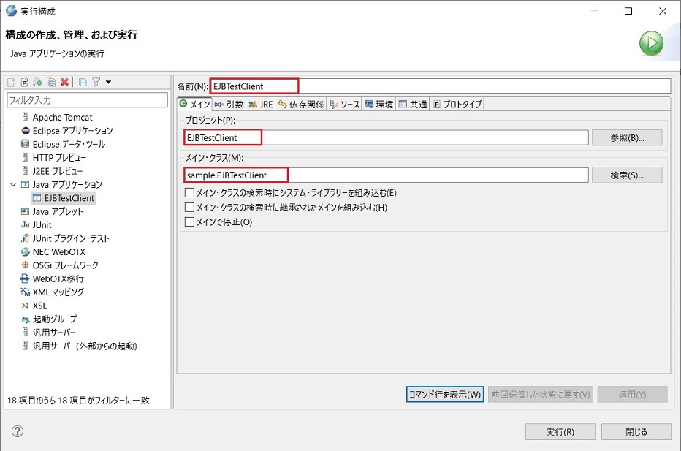Open the 依存関係 tab

point(301,105)
